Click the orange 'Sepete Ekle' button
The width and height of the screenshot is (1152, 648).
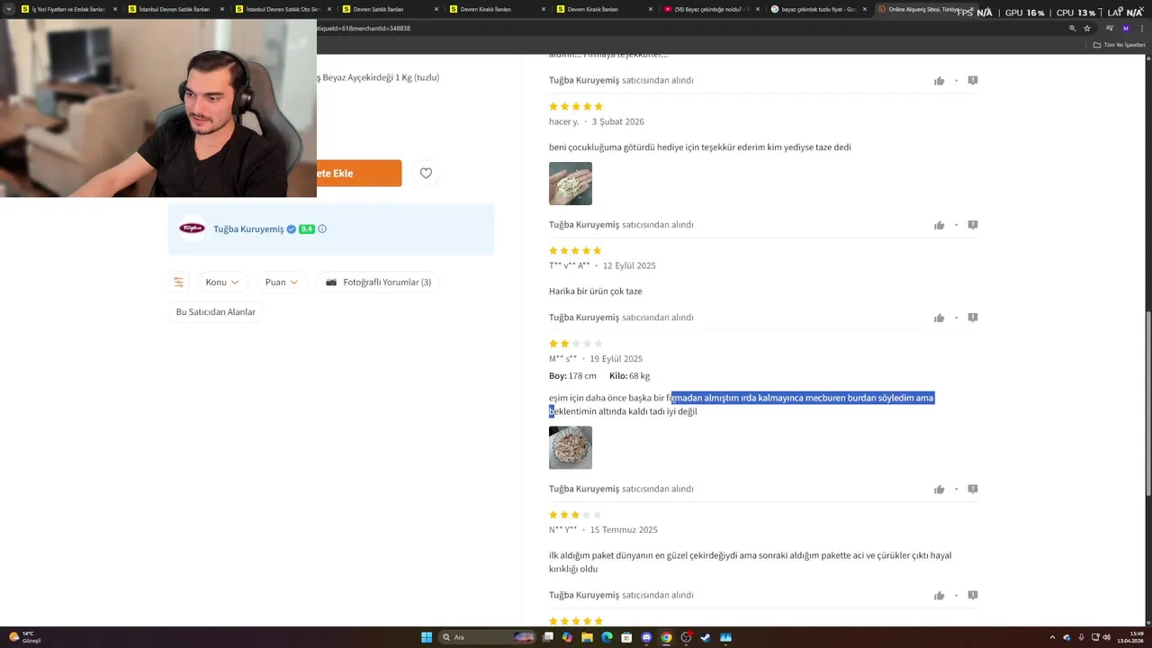coord(359,173)
